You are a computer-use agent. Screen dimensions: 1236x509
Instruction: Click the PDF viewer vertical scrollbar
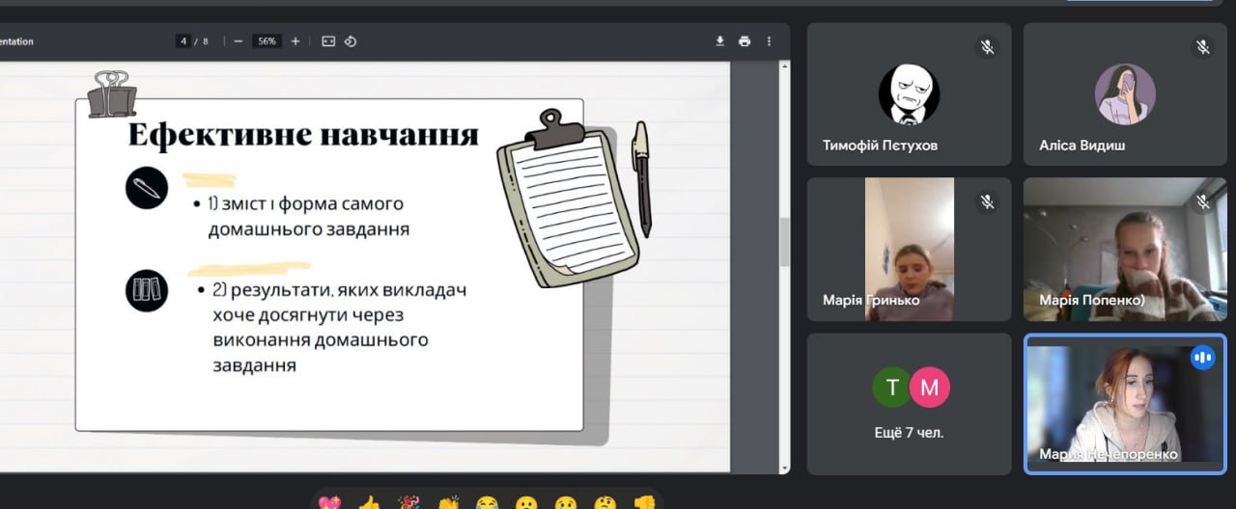784,241
